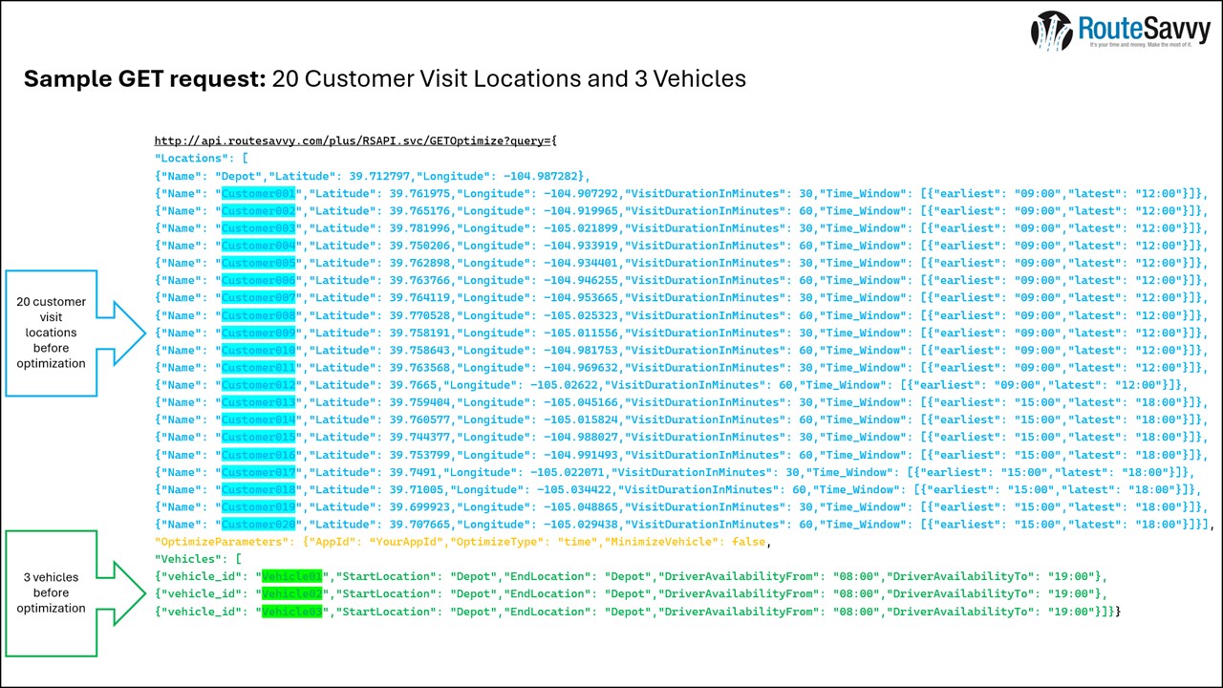
Task: Click highlighted Customer017 name
Action: [x=259, y=472]
